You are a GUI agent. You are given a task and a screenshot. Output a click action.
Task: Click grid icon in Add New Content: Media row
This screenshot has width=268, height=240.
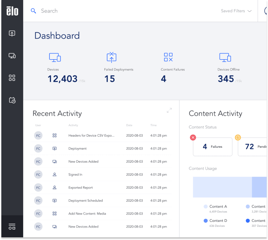(x=55, y=213)
